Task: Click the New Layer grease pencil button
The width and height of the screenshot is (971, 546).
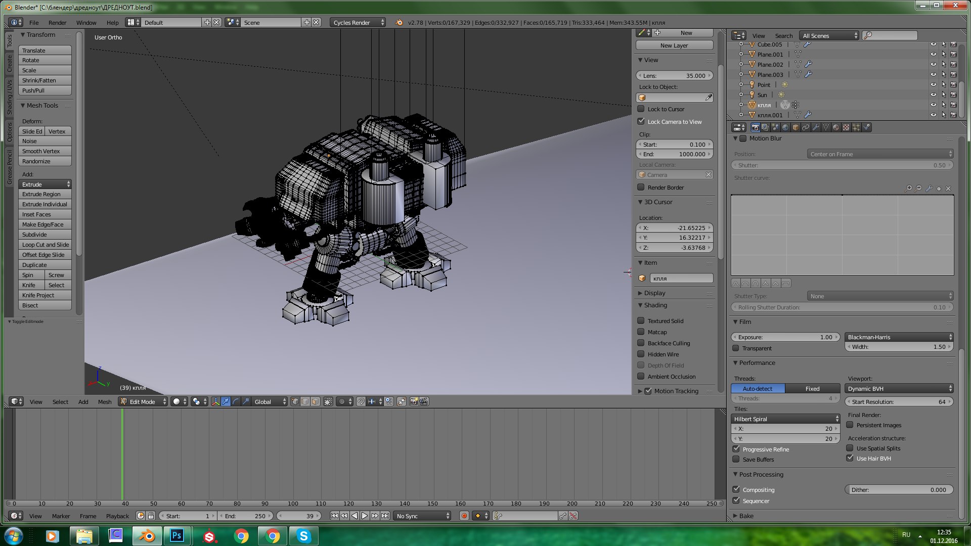Action: click(x=674, y=45)
